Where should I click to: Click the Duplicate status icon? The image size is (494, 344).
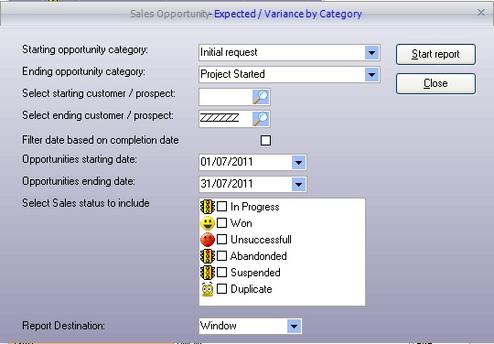point(208,289)
